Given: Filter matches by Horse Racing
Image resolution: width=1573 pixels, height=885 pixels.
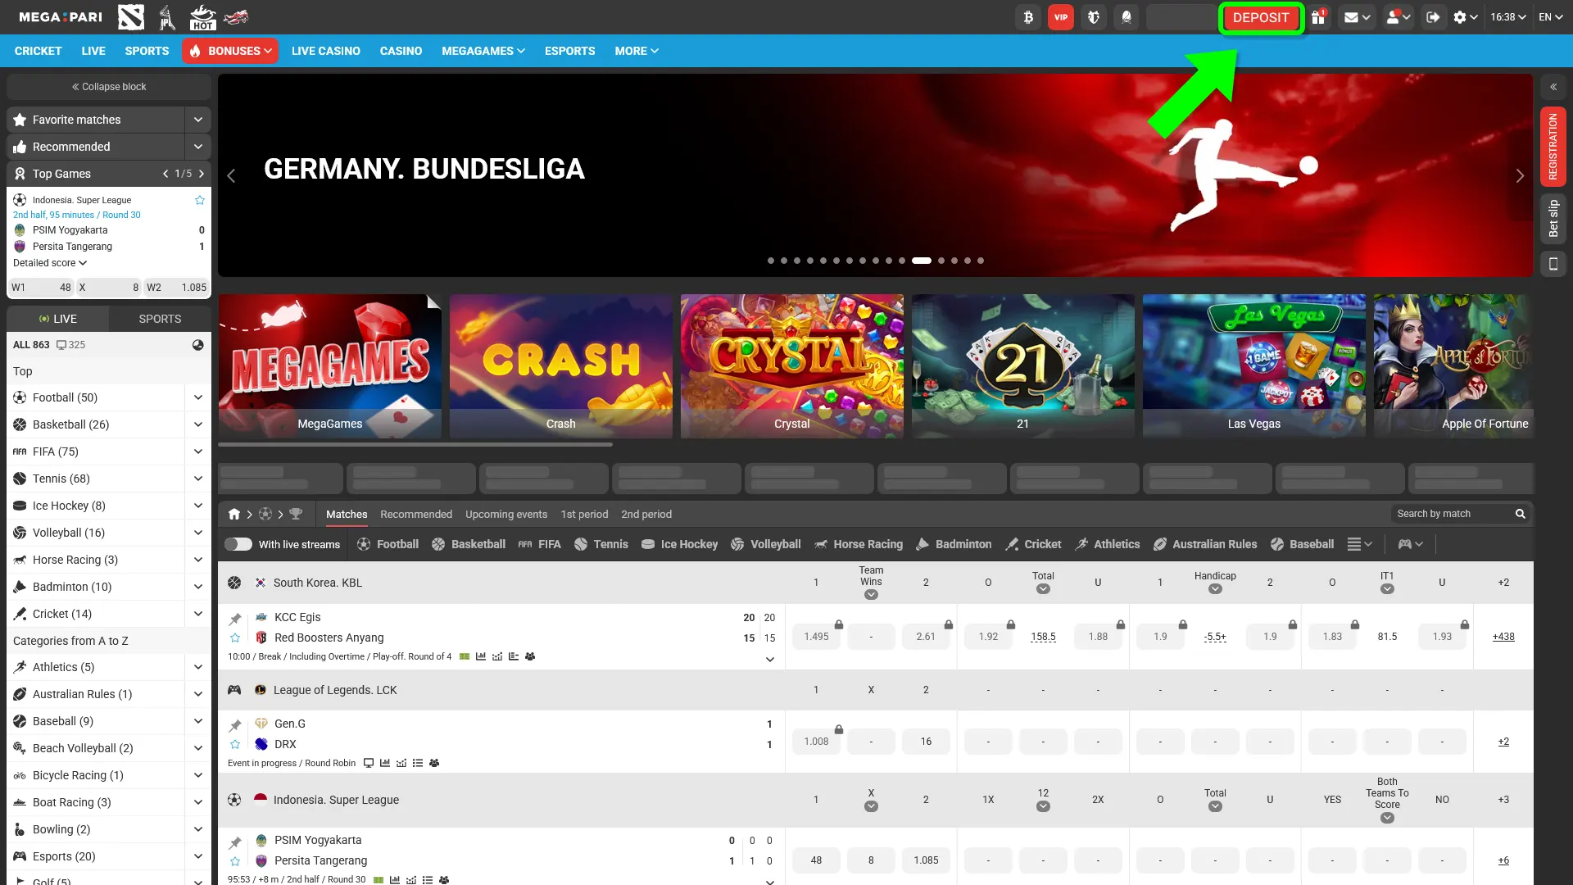Looking at the screenshot, I should [x=858, y=544].
